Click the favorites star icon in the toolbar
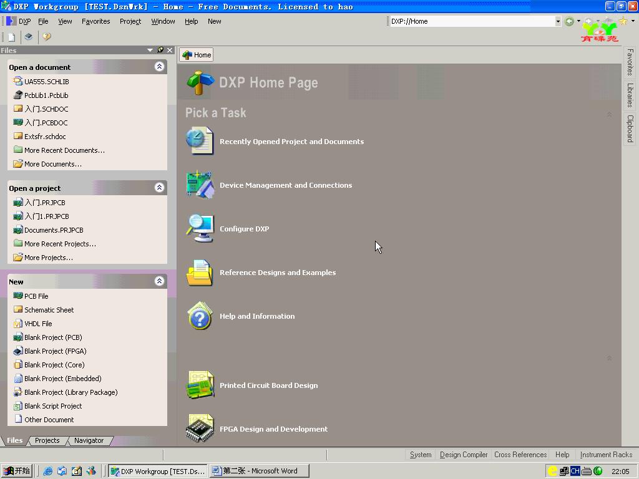The image size is (639, 479). tap(623, 21)
